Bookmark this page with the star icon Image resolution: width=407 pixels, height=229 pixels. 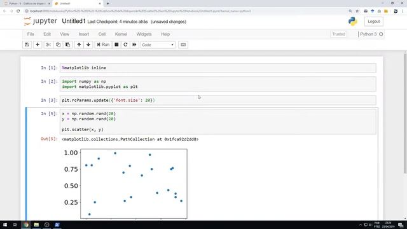click(x=357, y=11)
